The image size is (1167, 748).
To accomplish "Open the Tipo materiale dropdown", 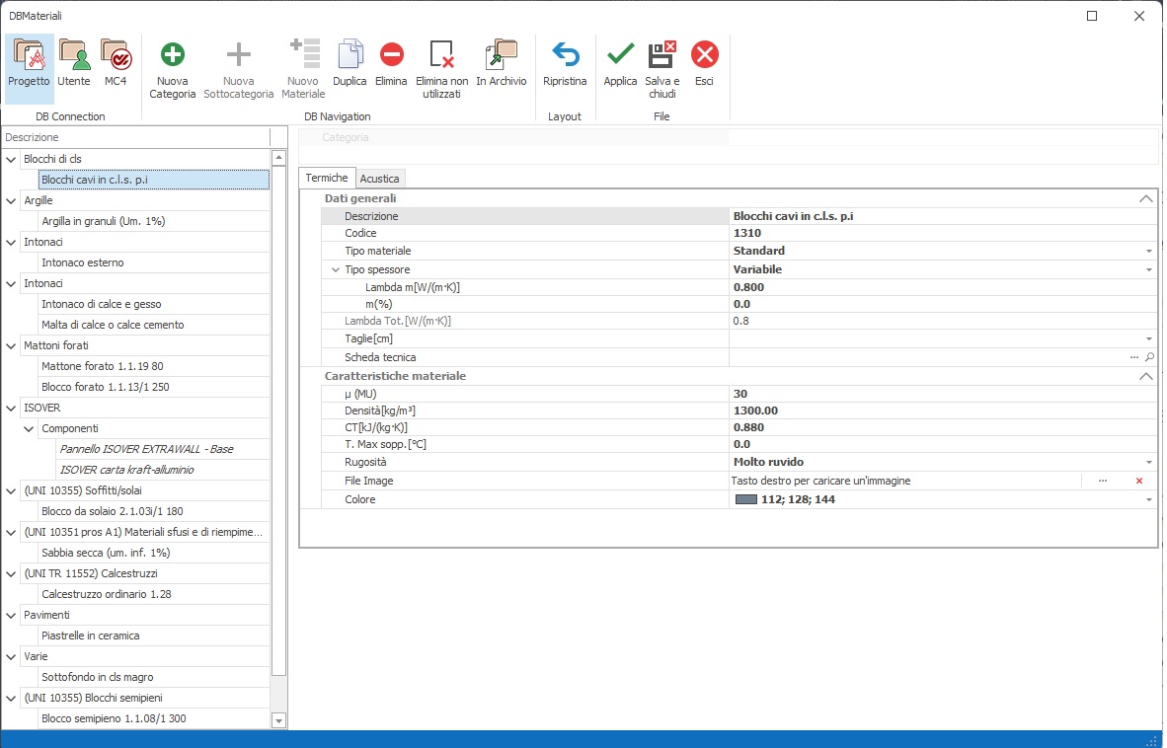I will [1148, 252].
